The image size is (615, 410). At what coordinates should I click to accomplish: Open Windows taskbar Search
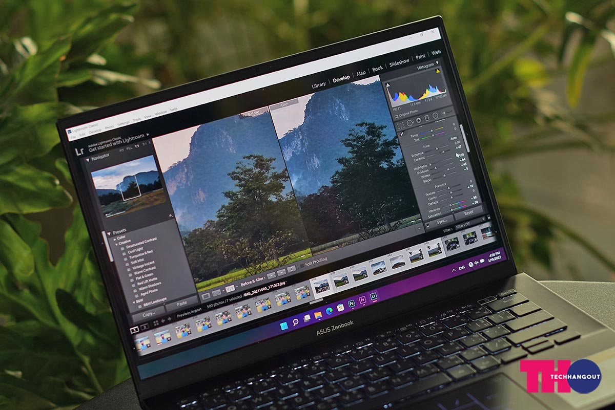pos(295,322)
